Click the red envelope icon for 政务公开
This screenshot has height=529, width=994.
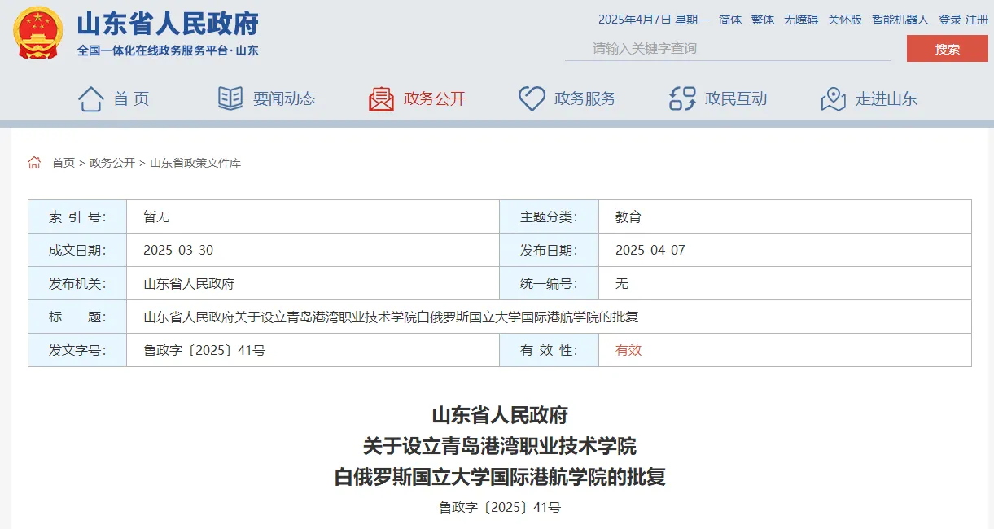coord(381,99)
